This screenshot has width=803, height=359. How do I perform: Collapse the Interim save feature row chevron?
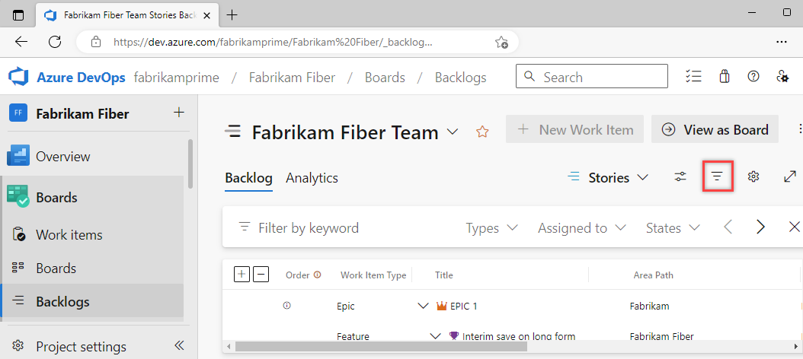pyautogui.click(x=435, y=336)
